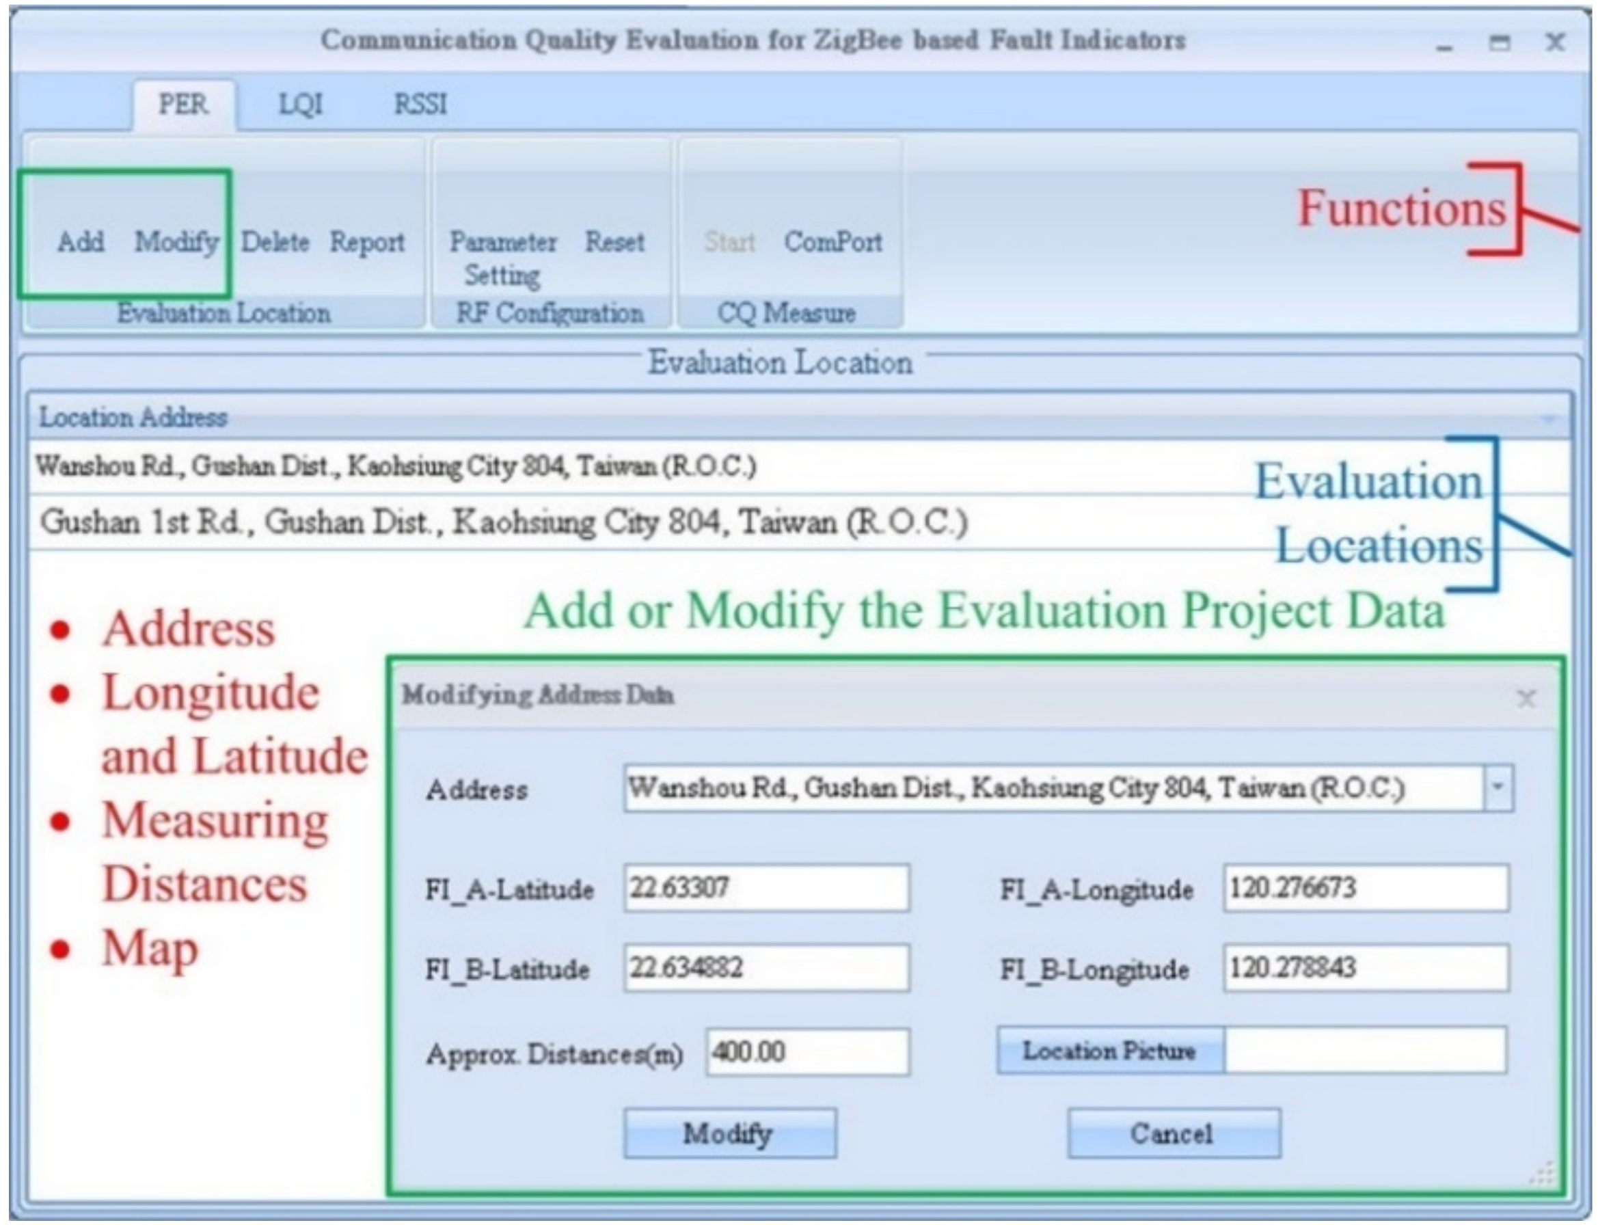Open the Report function
Image resolution: width=1598 pixels, height=1225 pixels.
367,241
